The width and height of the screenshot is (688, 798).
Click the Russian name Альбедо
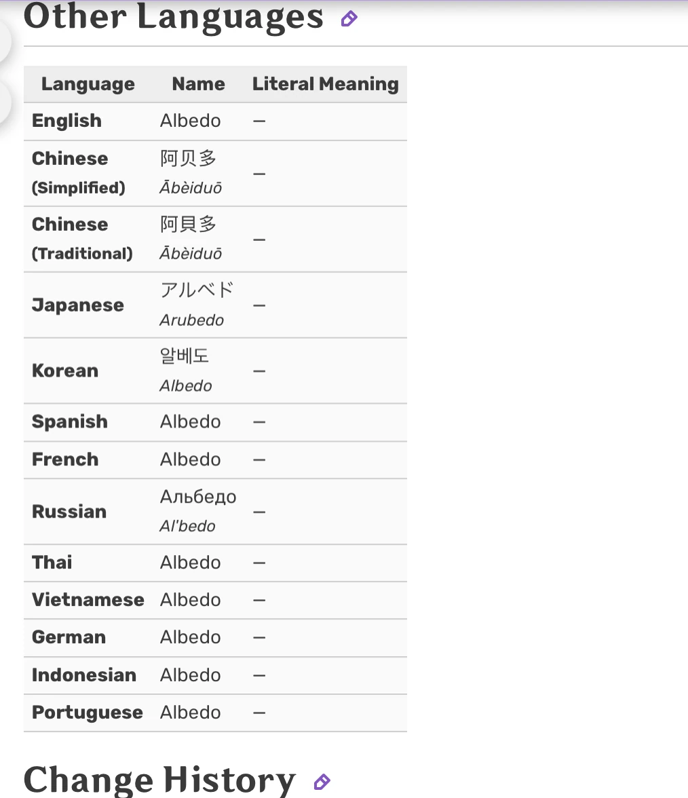tap(198, 497)
